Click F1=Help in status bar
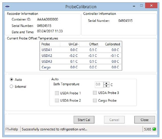The height and width of the screenshot is (139, 162). coord(12,129)
